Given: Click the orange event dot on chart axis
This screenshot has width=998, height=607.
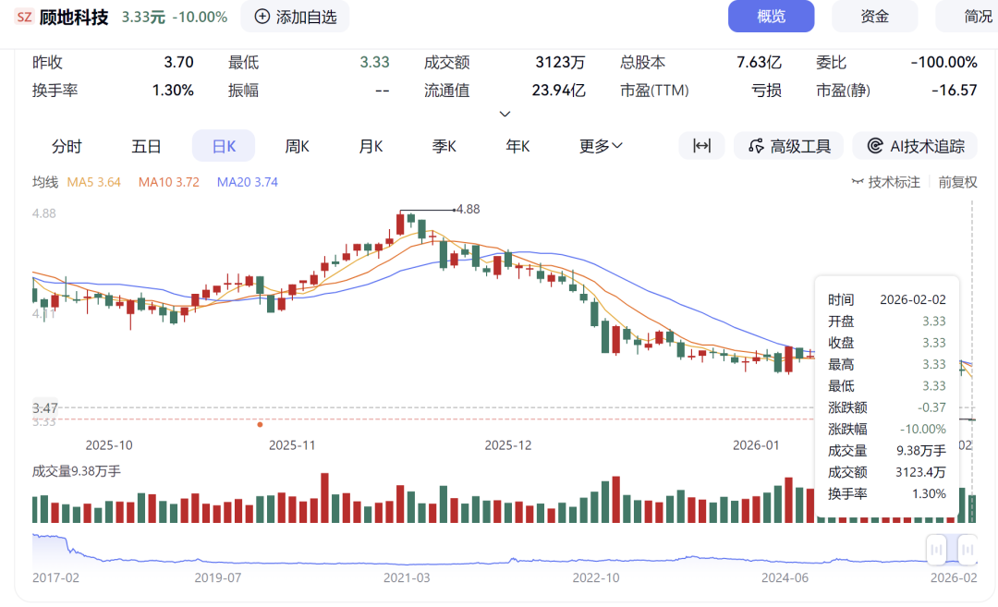Looking at the screenshot, I should tap(260, 425).
